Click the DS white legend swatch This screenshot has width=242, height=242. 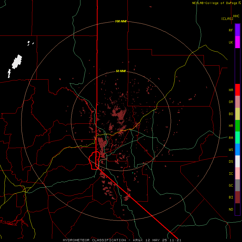coord(237,161)
